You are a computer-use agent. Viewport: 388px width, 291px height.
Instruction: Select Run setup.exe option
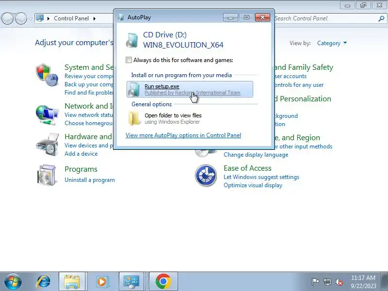point(190,89)
